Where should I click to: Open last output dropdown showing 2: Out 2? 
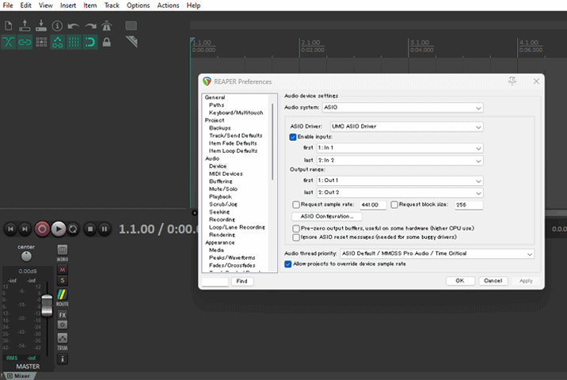click(x=400, y=192)
